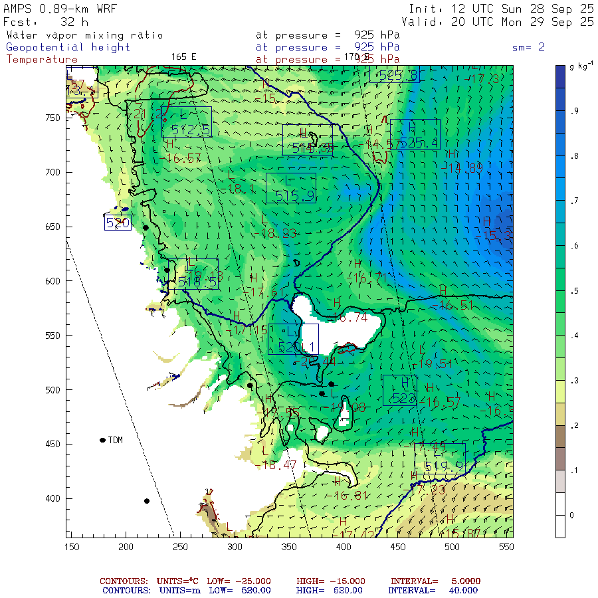This screenshot has height=598, width=598.
Task: Click the 165 E longitude label
Action: tap(183, 57)
